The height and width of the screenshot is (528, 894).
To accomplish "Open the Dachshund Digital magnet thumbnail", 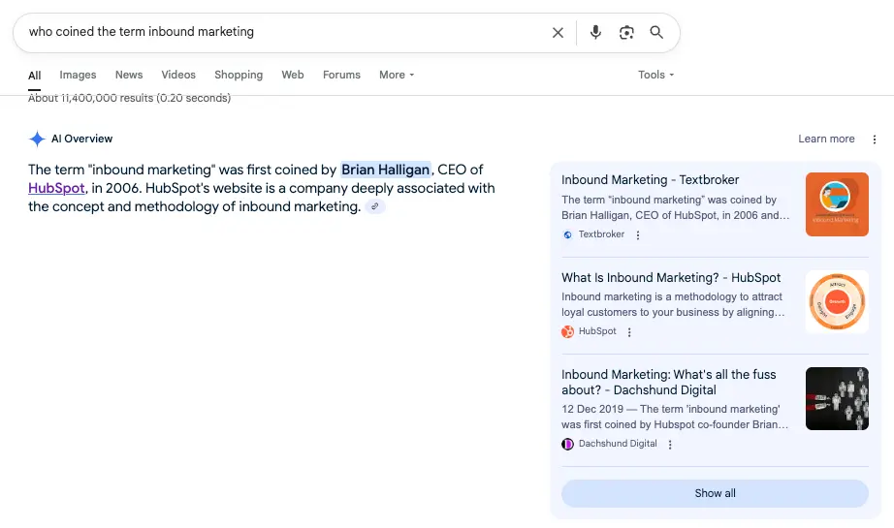I will pos(837,399).
